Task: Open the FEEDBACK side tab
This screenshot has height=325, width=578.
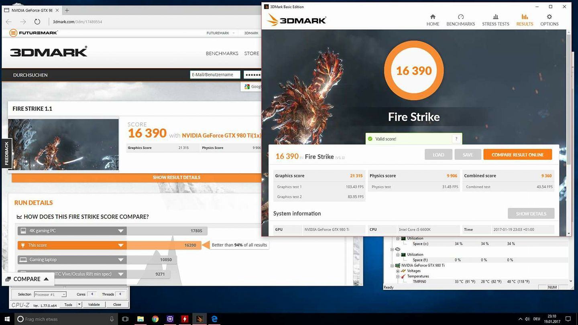Action: pos(6,154)
